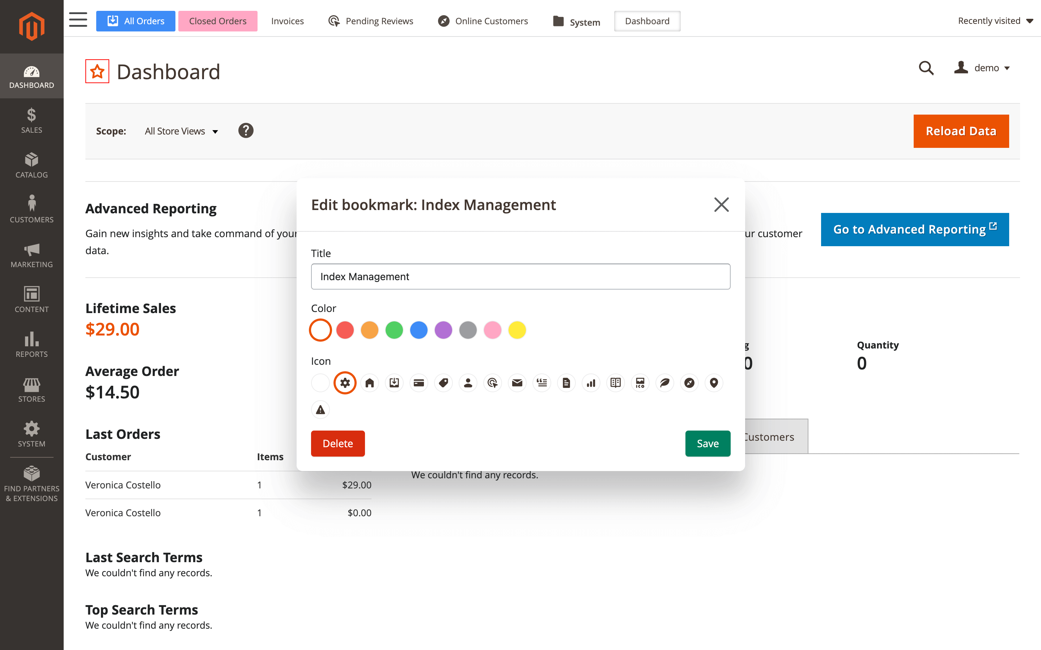Select the bar chart bookmark icon
The image size is (1041, 650).
click(591, 382)
